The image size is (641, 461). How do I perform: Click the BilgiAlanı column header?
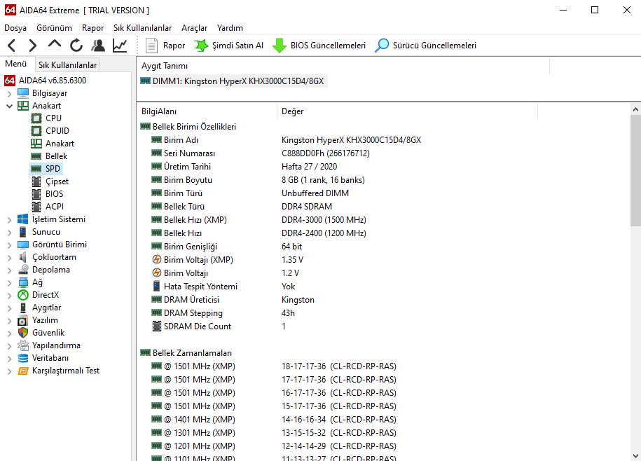[207, 111]
